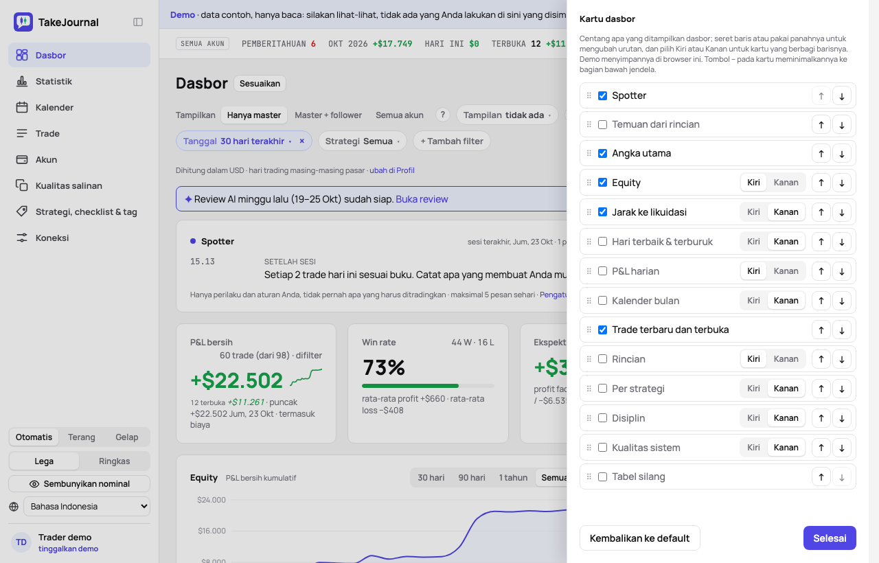Uncheck the Spotter card checkbox

(x=602, y=95)
